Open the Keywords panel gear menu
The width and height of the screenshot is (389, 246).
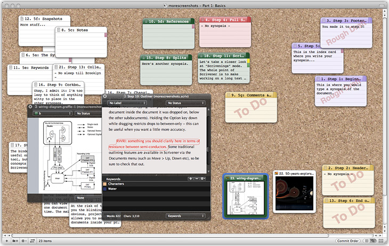coord(202,179)
